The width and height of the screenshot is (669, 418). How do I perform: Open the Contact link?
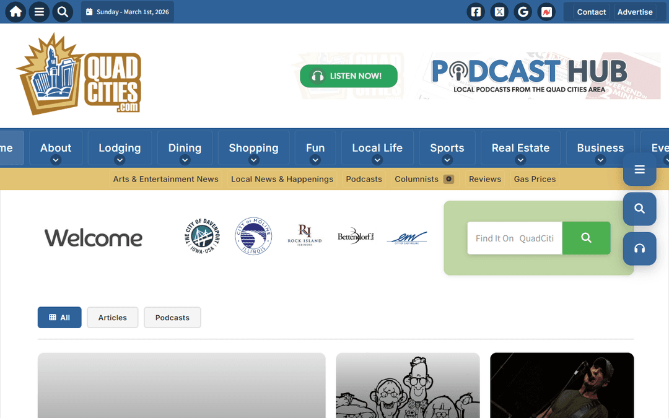[x=592, y=12]
